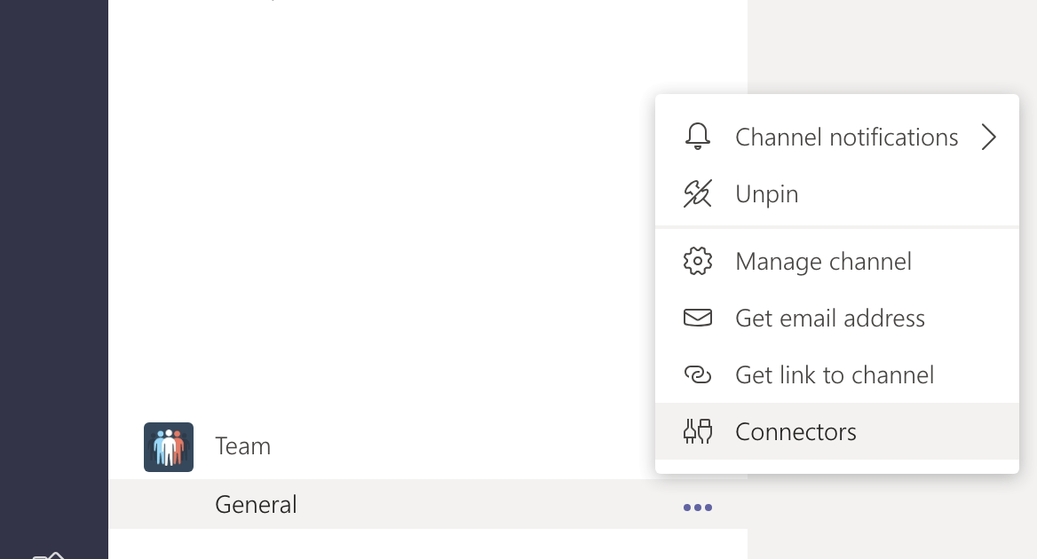This screenshot has width=1037, height=559.
Task: Choose Manage channel option
Action: click(x=836, y=261)
